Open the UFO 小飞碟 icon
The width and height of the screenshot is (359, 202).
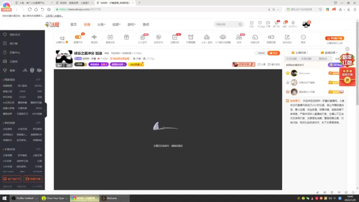223,37
